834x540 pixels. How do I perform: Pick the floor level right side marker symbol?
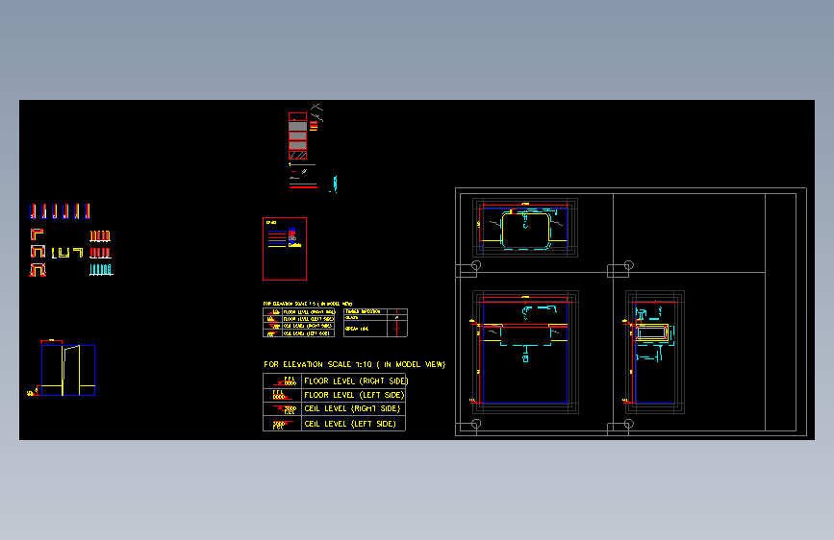click(285, 381)
